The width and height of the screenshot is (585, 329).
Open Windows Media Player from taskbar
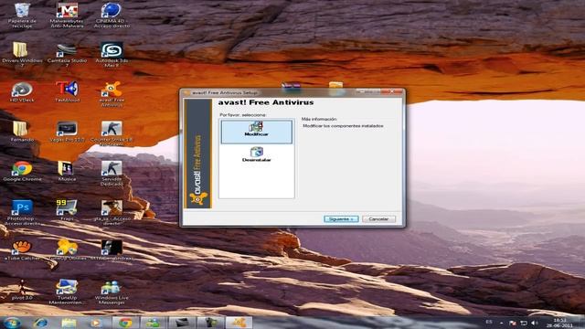(x=96, y=323)
